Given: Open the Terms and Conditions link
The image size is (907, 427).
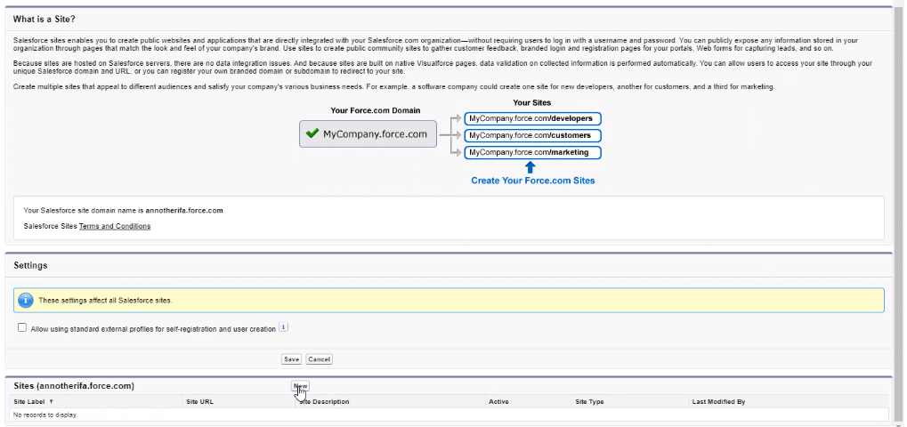Looking at the screenshot, I should click(x=115, y=227).
